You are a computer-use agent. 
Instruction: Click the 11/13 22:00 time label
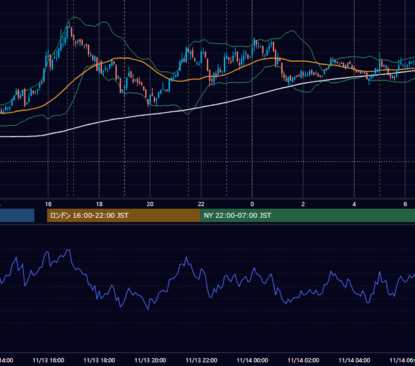(201, 361)
